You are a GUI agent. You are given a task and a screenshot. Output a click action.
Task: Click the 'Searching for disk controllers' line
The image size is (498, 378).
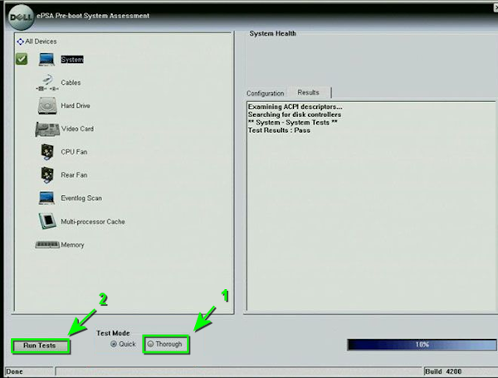(x=295, y=115)
